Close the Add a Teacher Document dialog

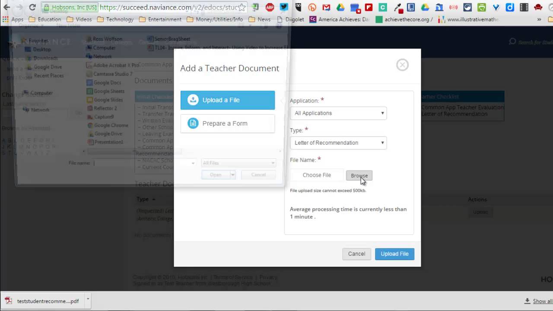402,65
